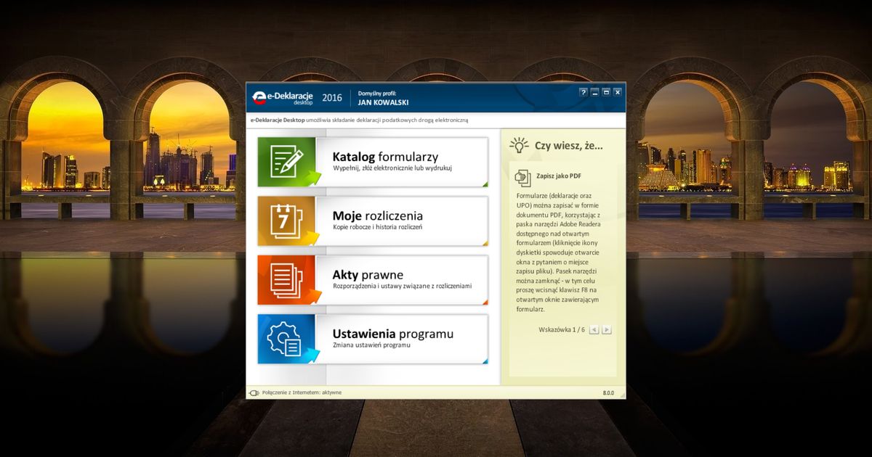872x457 pixels.
Task: Click the Zapisz jako PDF document icon
Action: point(523,177)
